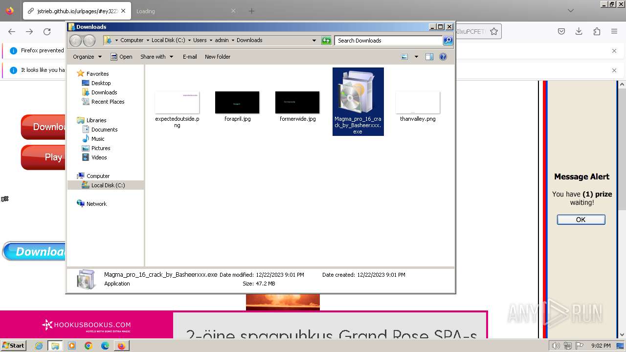The width and height of the screenshot is (626, 352).
Task: Bookmark this page with star icon
Action: (x=494, y=31)
